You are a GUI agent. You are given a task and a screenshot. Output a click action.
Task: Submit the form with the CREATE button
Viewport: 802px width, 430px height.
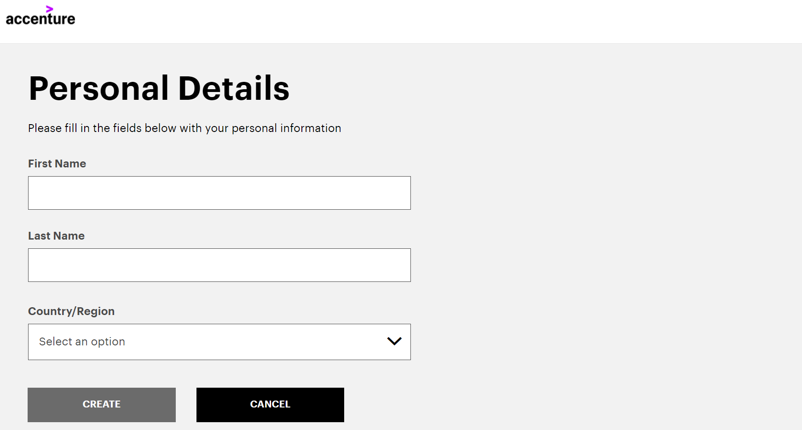(x=102, y=405)
